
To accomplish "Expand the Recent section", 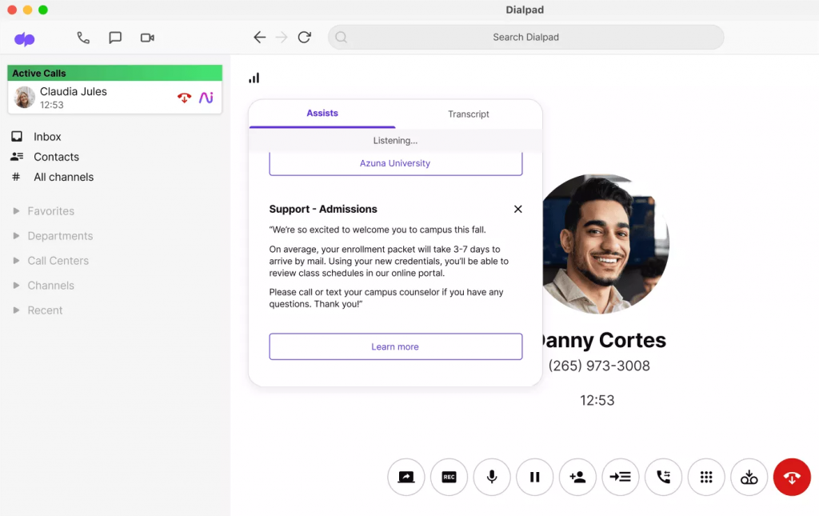I will [x=45, y=310].
